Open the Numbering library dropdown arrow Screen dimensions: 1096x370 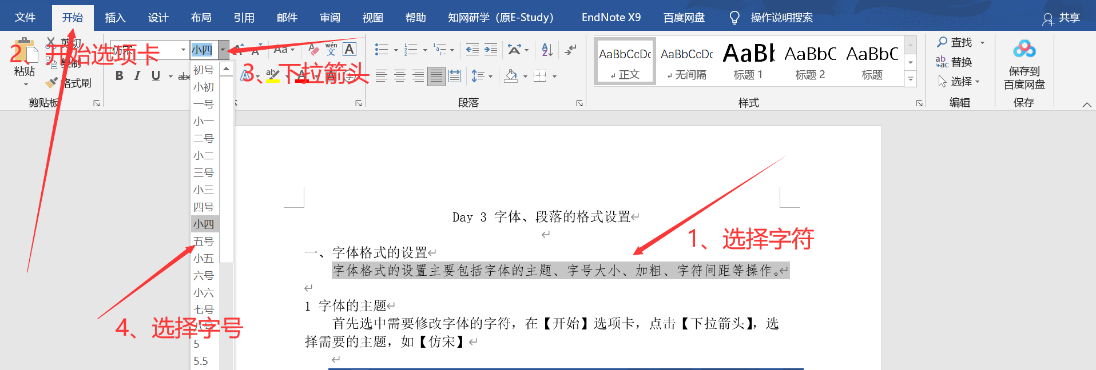[425, 50]
